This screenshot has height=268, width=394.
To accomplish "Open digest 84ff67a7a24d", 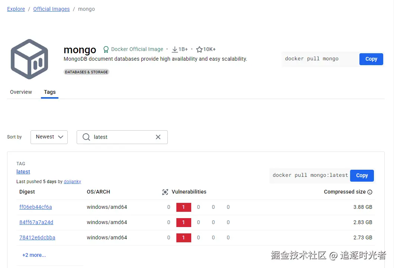I will (36, 223).
